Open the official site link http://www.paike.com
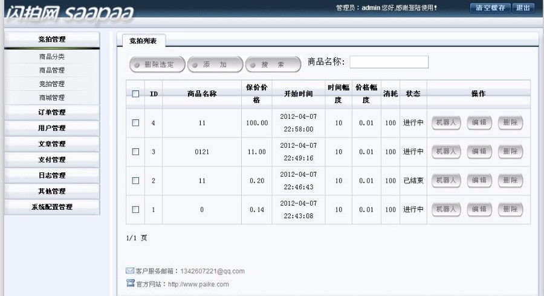The width and height of the screenshot is (544, 296). tap(198, 284)
